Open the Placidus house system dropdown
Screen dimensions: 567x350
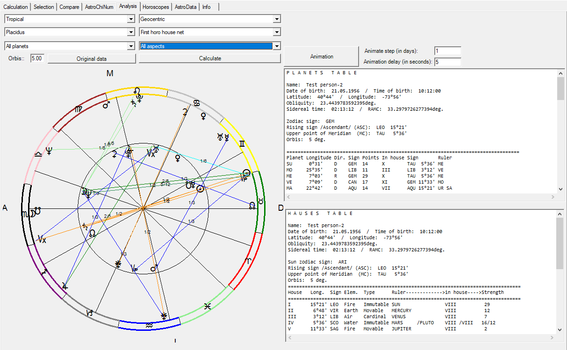(x=131, y=32)
